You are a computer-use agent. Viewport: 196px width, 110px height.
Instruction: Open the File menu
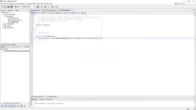(1, 4)
